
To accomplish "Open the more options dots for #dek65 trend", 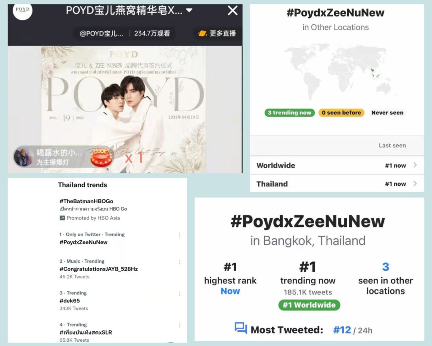I will click(180, 294).
